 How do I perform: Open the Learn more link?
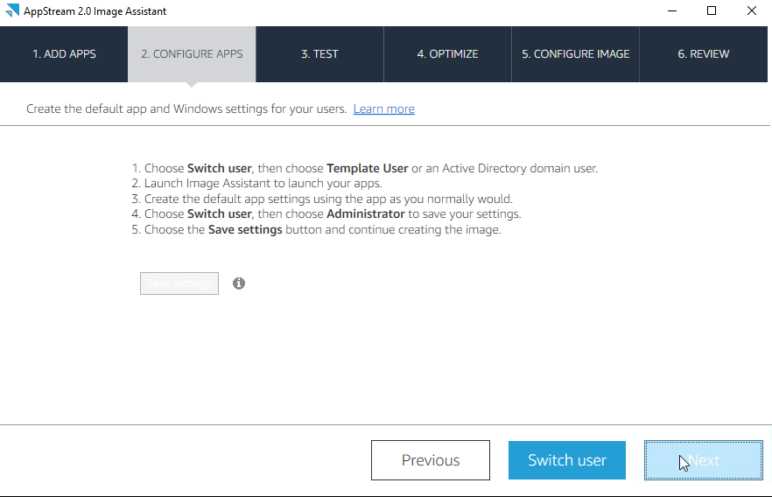point(384,108)
